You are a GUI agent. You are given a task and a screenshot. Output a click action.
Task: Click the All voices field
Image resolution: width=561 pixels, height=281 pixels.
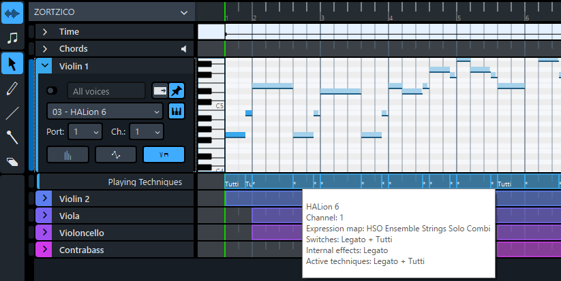click(106, 90)
